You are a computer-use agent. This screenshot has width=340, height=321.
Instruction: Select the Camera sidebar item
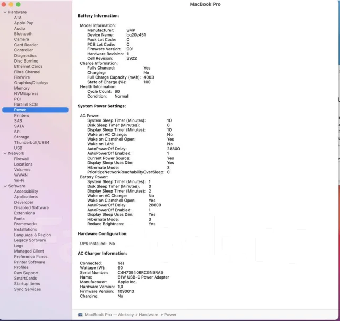click(x=21, y=39)
